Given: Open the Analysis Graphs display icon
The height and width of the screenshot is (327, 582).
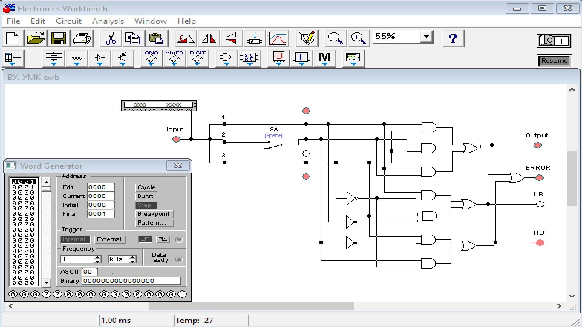Looking at the screenshot, I should tap(278, 38).
